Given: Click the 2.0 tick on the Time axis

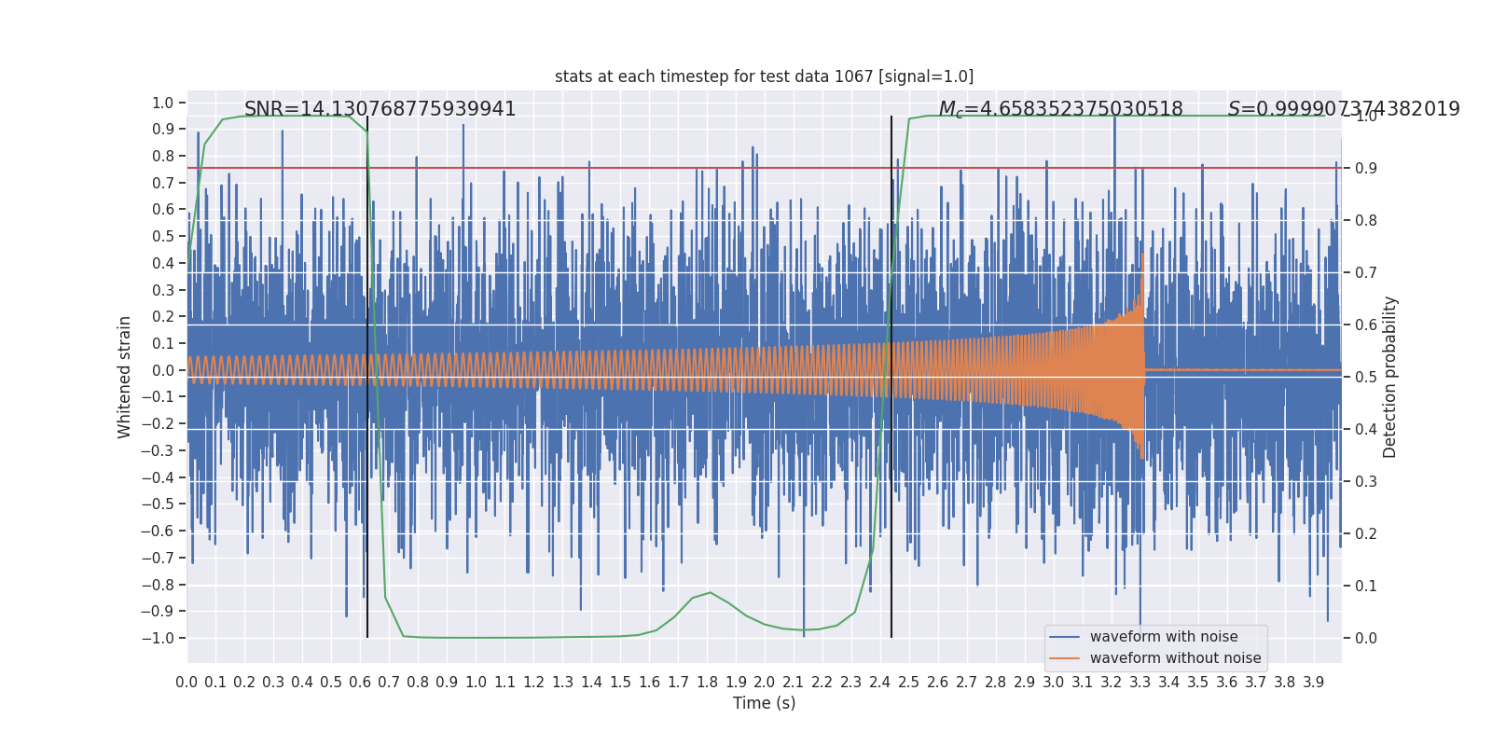Looking at the screenshot, I should click(x=765, y=682).
